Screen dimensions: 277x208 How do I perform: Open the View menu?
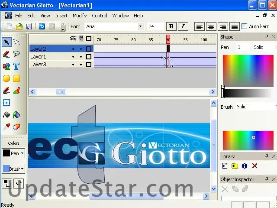[x=45, y=16]
